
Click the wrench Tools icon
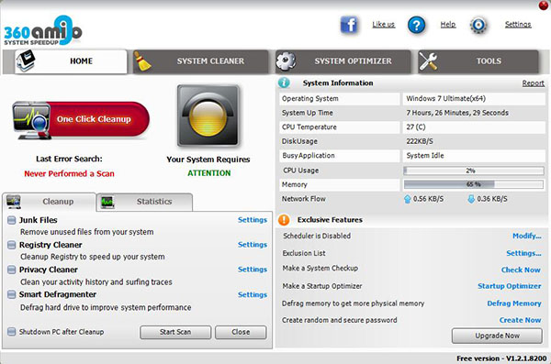(x=428, y=61)
